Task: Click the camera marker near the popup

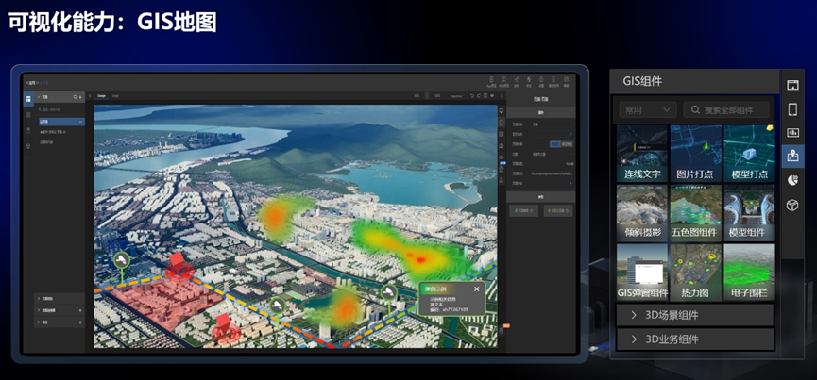Action: tap(389, 293)
